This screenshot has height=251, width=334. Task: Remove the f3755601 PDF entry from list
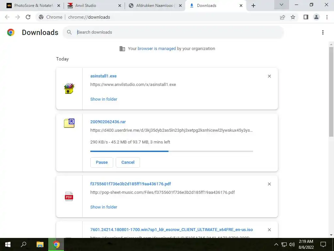[269, 184]
